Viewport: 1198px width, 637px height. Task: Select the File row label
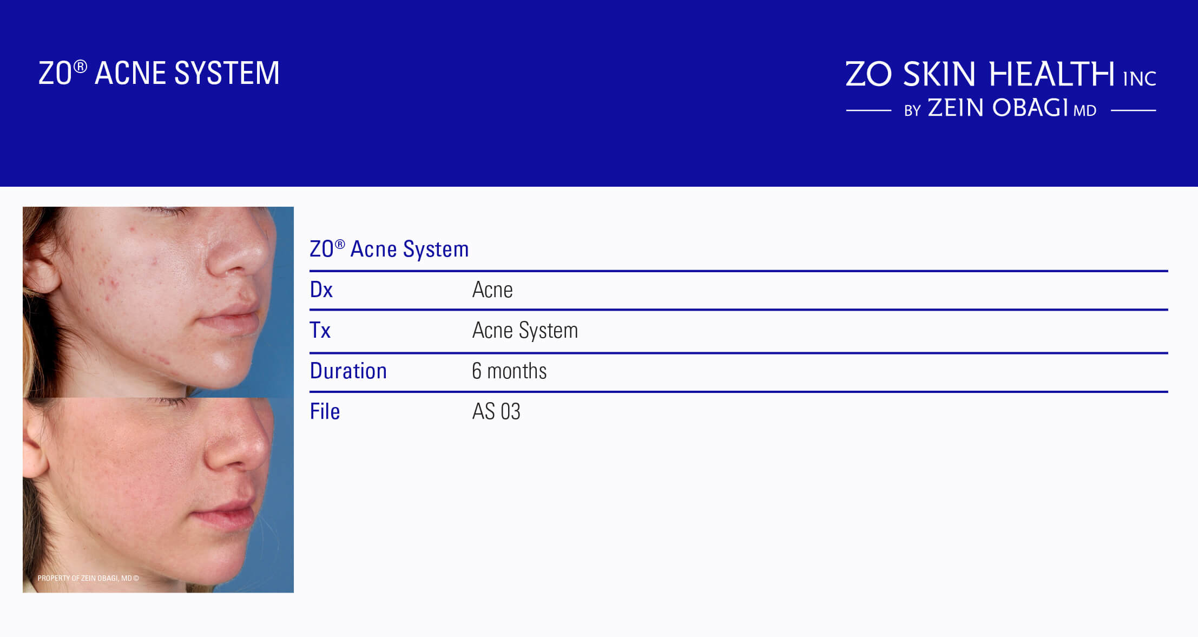tap(325, 411)
